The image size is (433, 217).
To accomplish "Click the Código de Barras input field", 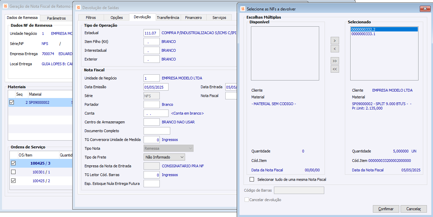I will tap(299, 190).
